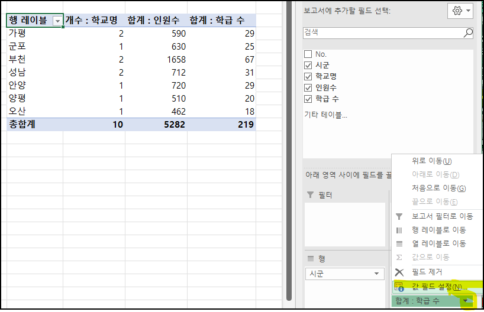The width and height of the screenshot is (484, 312).
Task: Choose 위로 이동(U) from the menu
Action: pyautogui.click(x=431, y=161)
